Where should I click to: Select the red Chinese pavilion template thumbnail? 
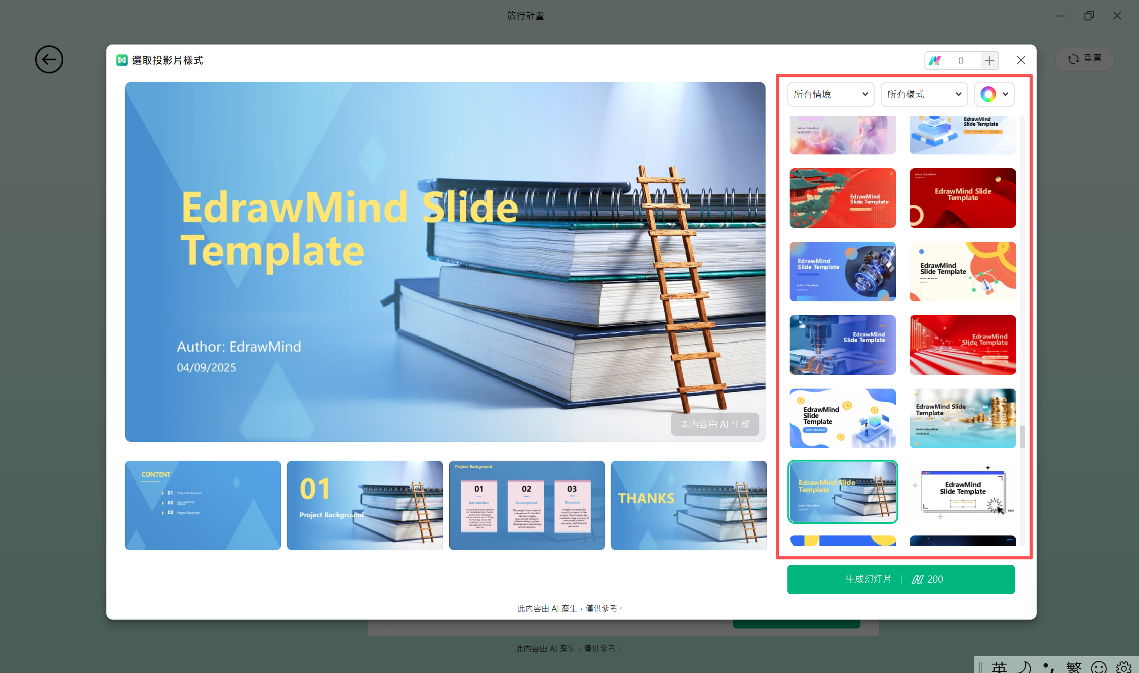click(842, 198)
